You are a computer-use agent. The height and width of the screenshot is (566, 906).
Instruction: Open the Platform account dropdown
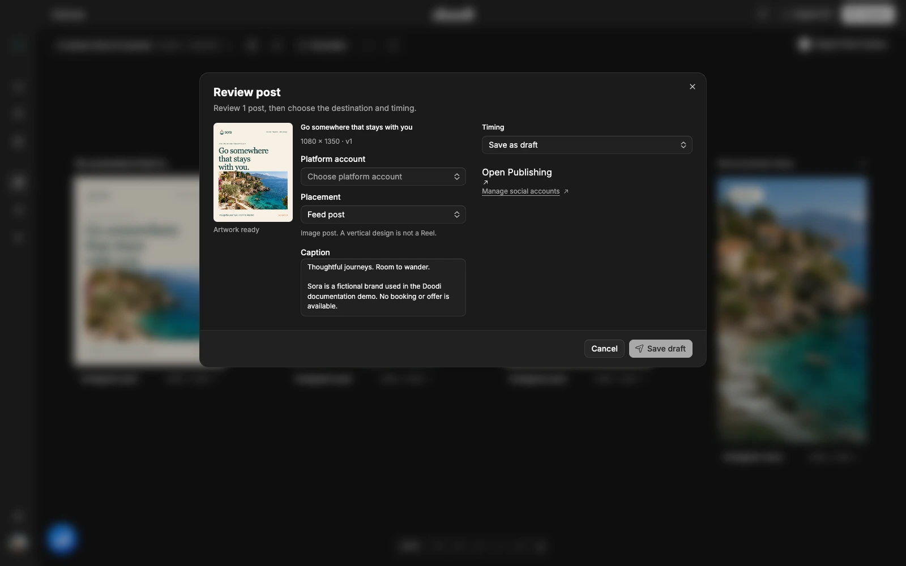(x=383, y=177)
